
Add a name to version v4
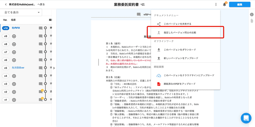[14, 76]
